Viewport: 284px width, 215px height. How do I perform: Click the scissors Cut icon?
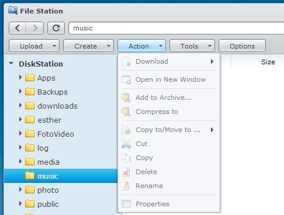[x=126, y=144]
